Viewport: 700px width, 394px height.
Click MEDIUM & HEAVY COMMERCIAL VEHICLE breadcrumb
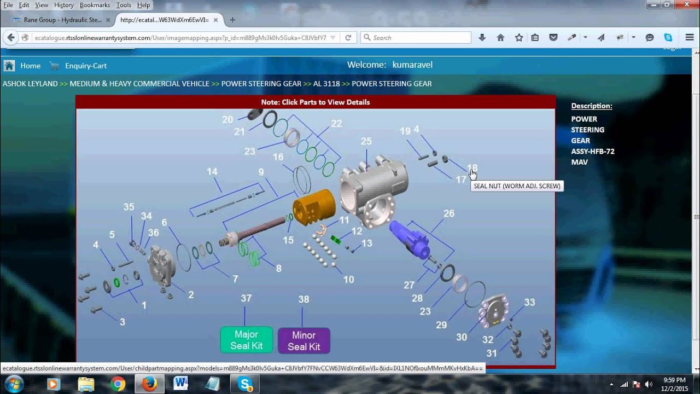[x=139, y=84]
